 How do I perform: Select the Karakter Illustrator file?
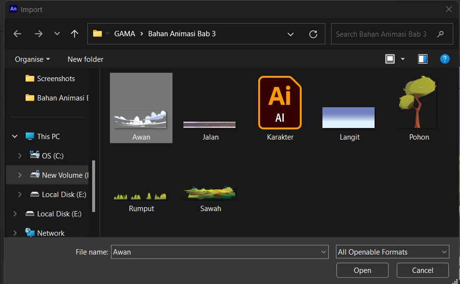click(280, 108)
